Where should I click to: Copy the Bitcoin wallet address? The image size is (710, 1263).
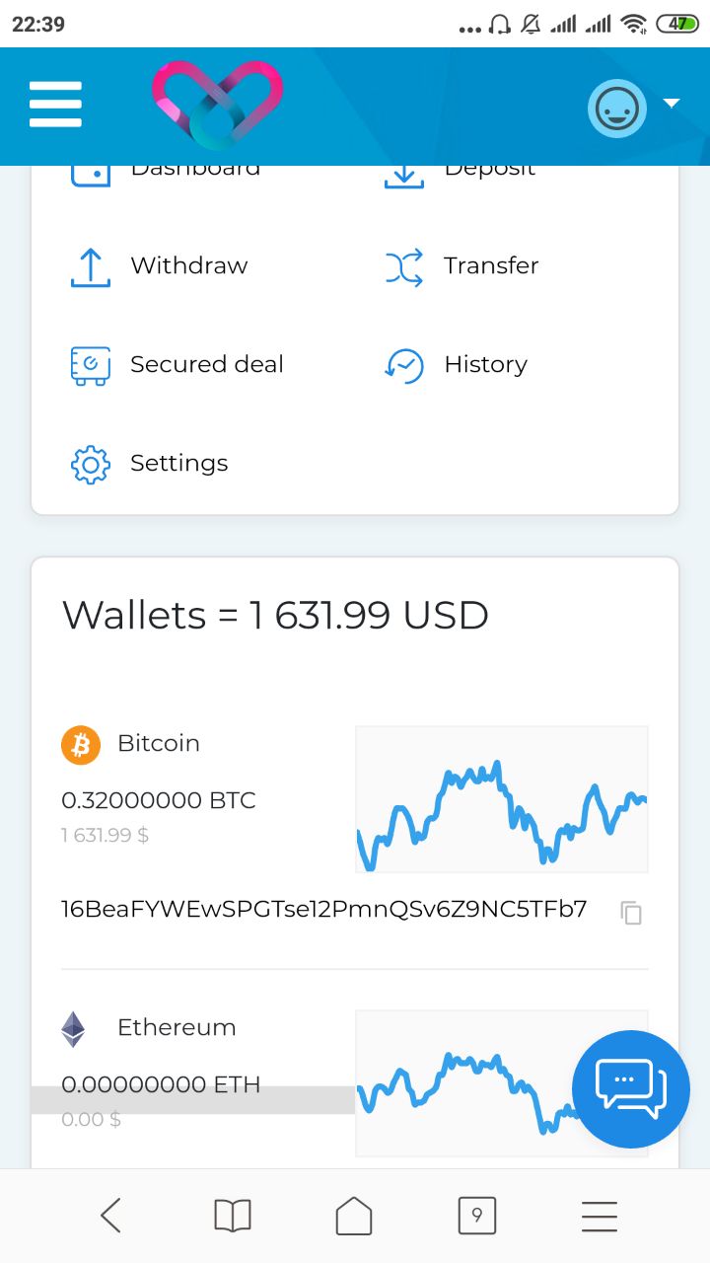pos(631,913)
